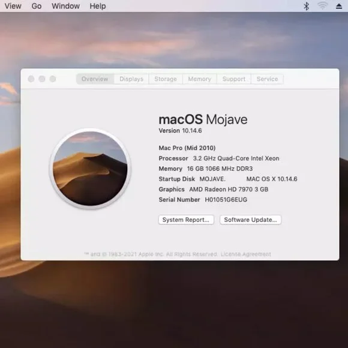Screen dimensions: 348x348
Task: Select the Overview tab
Action: pos(95,79)
